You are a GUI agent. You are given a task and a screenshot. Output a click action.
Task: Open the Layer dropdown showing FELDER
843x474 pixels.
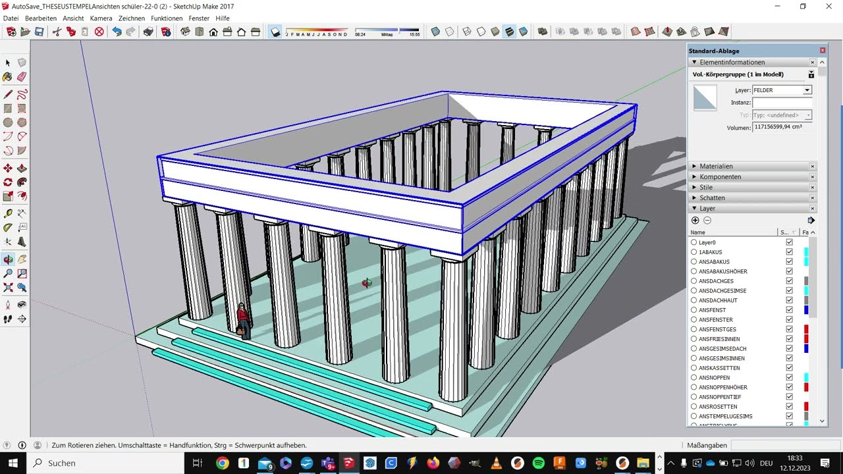tap(782, 90)
